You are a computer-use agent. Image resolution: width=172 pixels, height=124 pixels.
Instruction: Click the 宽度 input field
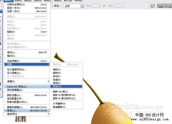[96, 6]
